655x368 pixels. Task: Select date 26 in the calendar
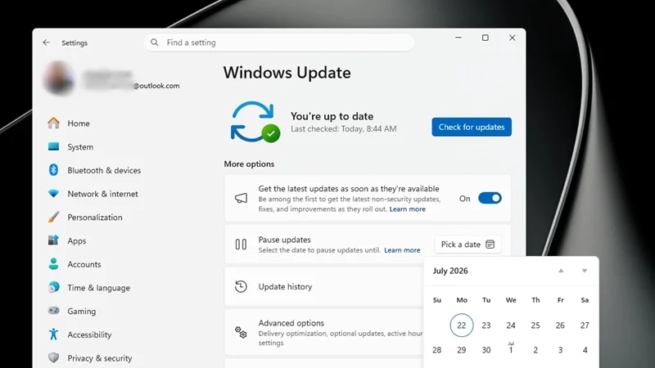pyautogui.click(x=560, y=325)
